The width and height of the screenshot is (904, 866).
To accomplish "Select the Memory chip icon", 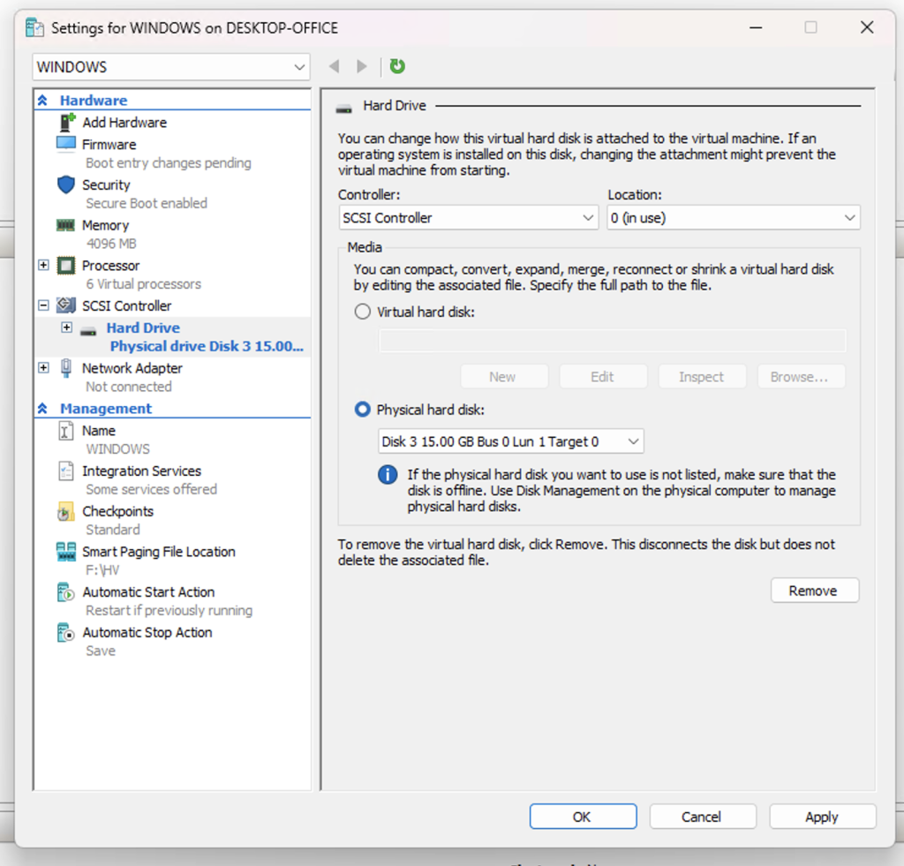I will 66,225.
